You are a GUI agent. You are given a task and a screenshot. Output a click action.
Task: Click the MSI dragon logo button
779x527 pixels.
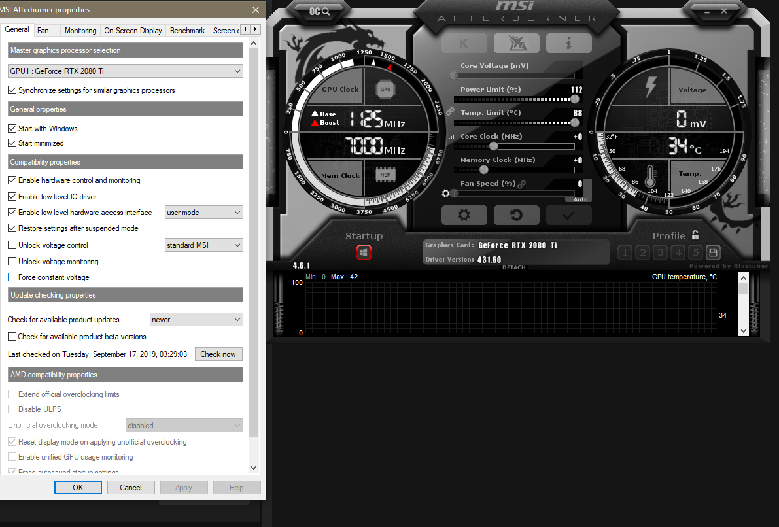tap(517, 43)
